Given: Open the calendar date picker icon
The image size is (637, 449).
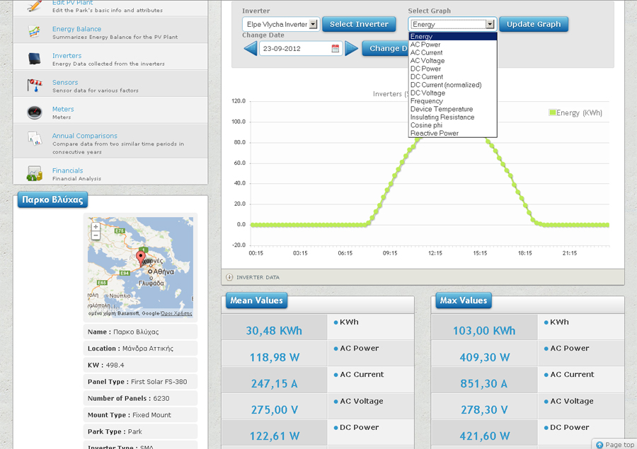Looking at the screenshot, I should click(x=335, y=49).
